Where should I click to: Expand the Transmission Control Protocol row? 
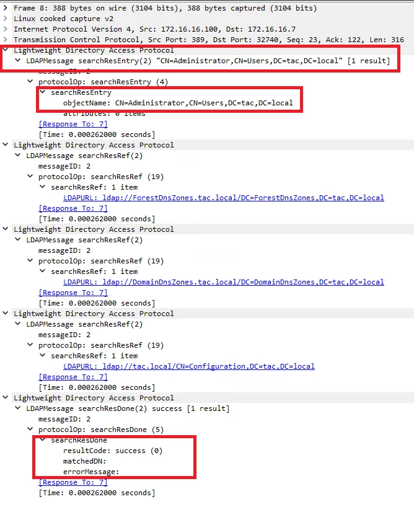[x=5, y=40]
